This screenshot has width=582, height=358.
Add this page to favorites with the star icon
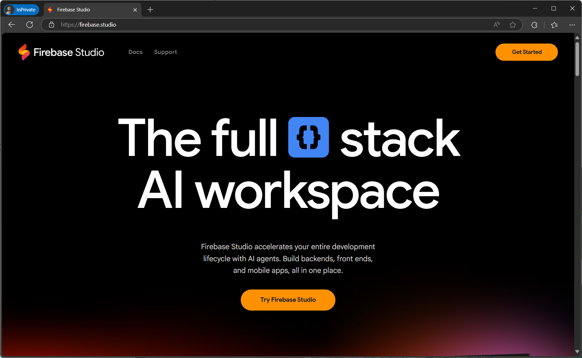(513, 25)
